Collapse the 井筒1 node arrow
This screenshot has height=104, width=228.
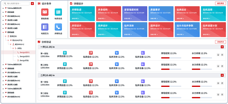(13, 48)
